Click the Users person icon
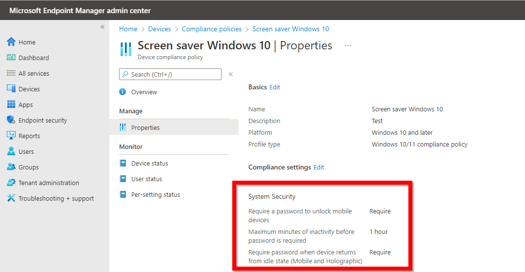 point(11,151)
